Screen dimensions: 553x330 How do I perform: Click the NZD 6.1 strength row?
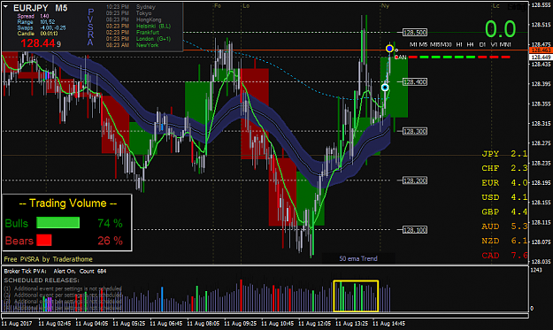pos(504,241)
